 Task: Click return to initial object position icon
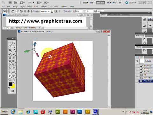pyautogui.click(x=13, y=11)
